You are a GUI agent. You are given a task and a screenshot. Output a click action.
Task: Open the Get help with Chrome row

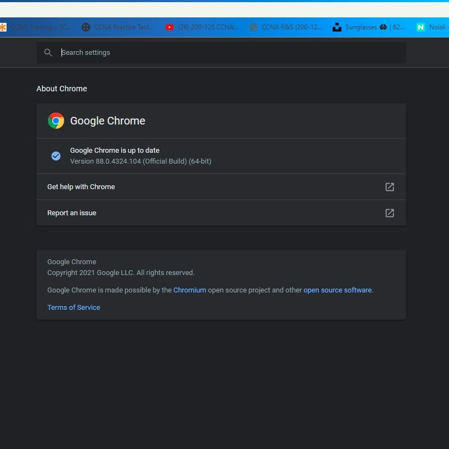coord(221,186)
